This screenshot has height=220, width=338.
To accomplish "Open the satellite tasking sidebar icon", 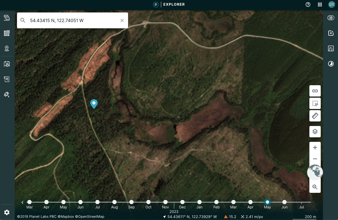I will point(7,94).
